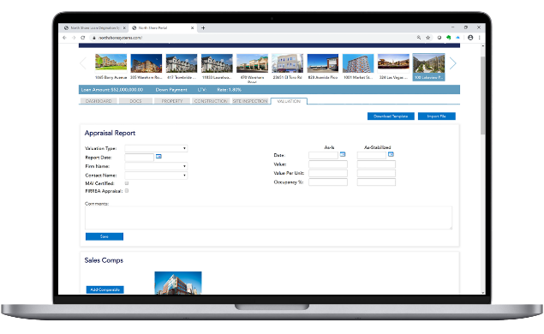Toggle the MAI Certified checkbox
Screen dimensions: 544x334
[x=127, y=183]
